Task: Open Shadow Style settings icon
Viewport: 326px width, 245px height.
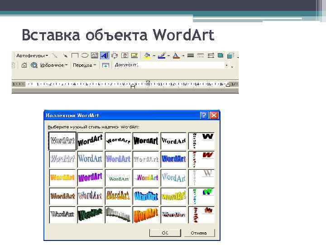Action: pyautogui.click(x=221, y=55)
